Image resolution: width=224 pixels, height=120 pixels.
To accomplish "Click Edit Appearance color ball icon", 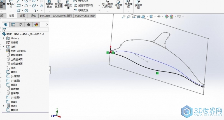I will 166,17.
